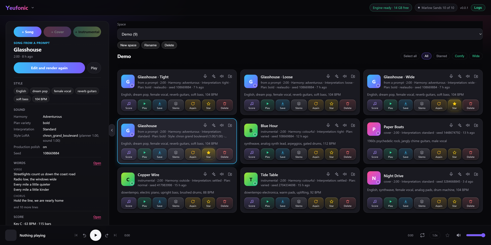Click folder-move icon on Blue Hour card
The image size is (491, 245).
click(353, 125)
